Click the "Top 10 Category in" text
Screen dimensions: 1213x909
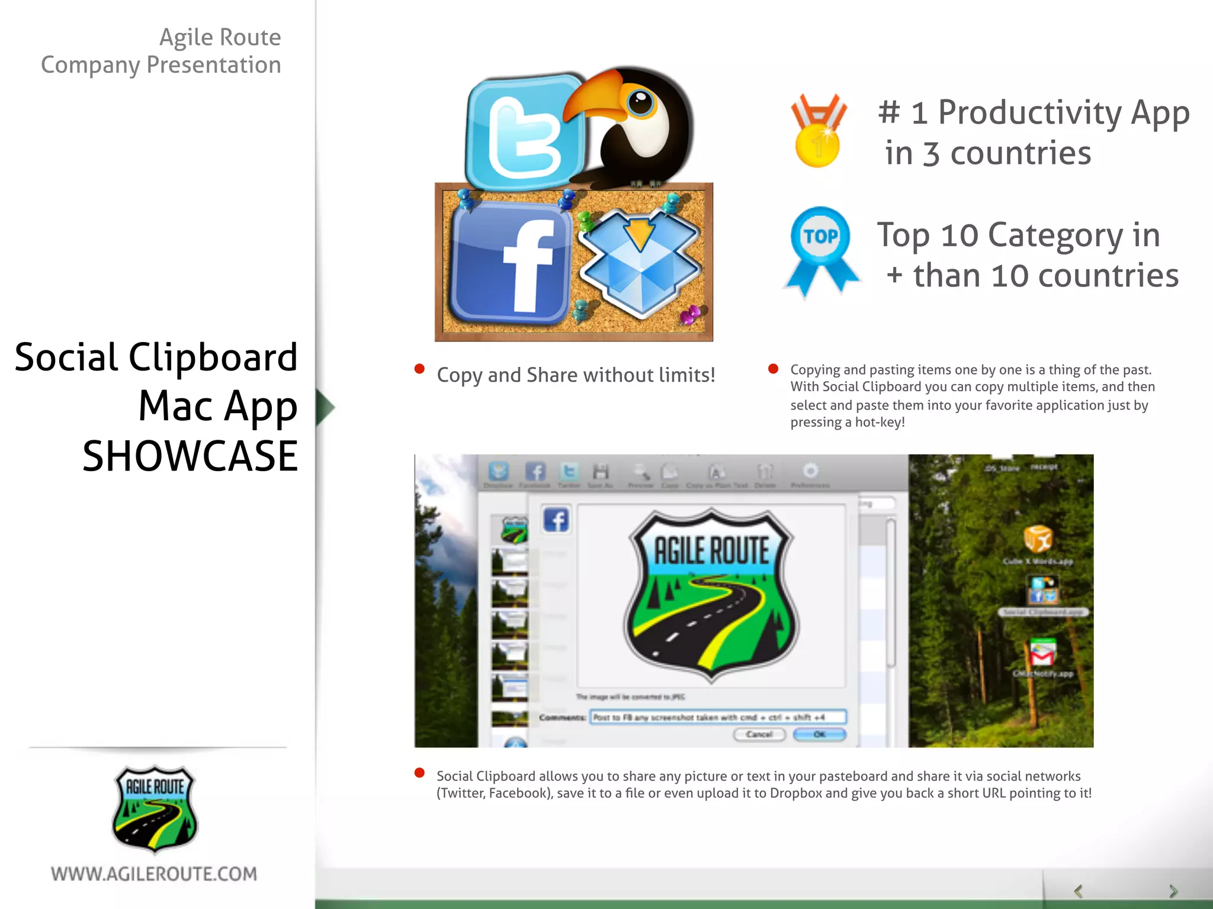pyautogui.click(x=1019, y=236)
